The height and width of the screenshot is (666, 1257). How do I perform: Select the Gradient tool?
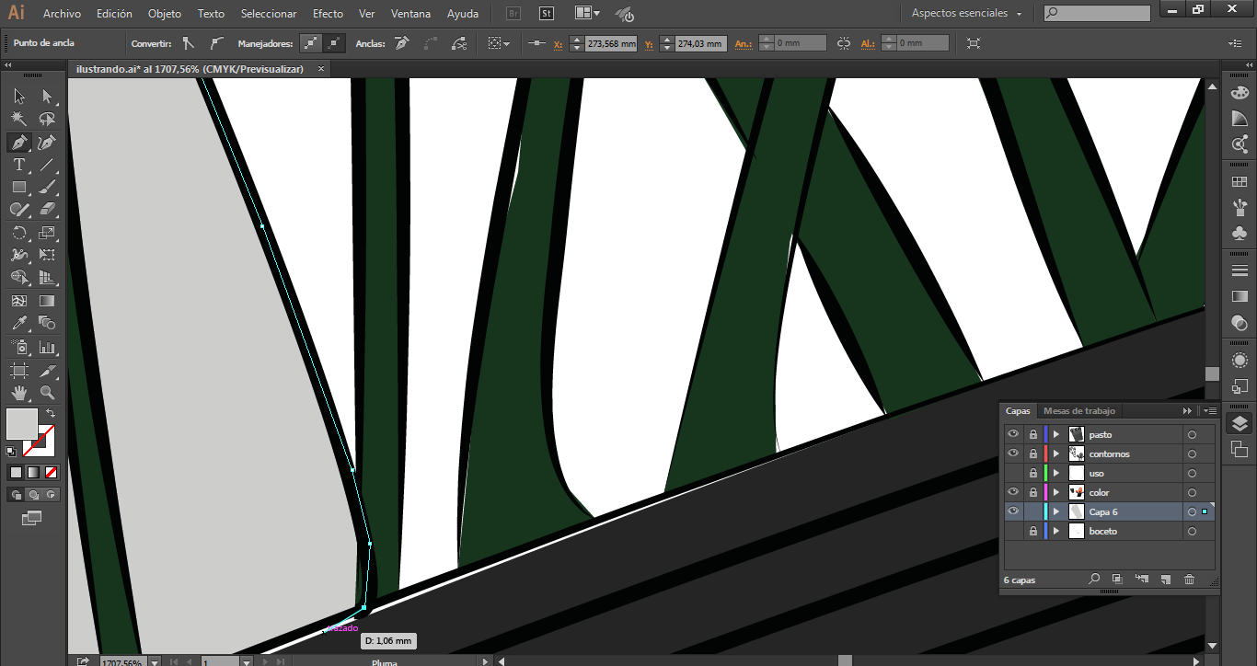tap(47, 301)
